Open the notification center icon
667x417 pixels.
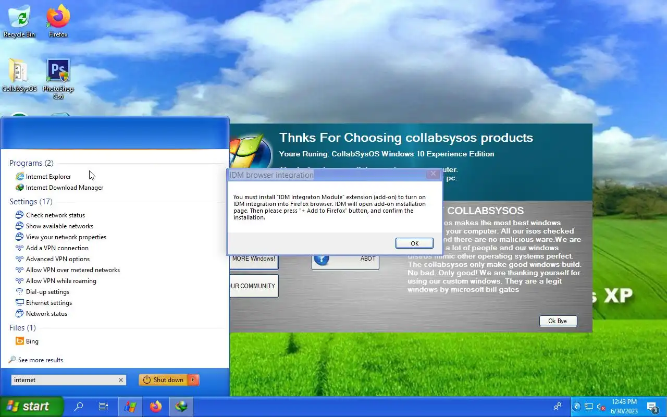tap(652, 407)
